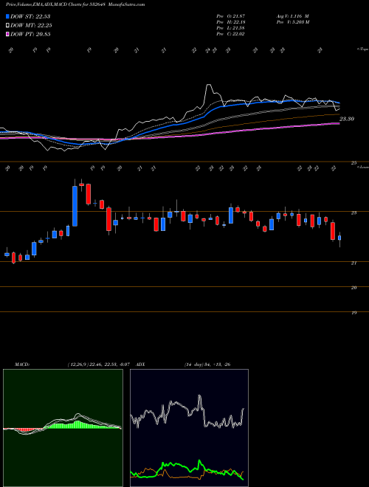
Task: Click the white DOW MT legend swatch
Action: 7,25
